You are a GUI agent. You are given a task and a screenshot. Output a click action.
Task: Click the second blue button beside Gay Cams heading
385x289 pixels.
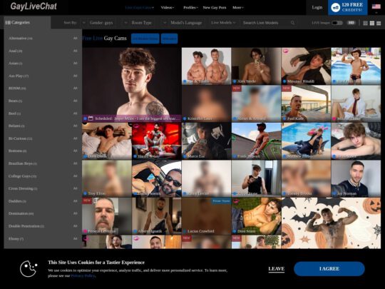point(169,39)
